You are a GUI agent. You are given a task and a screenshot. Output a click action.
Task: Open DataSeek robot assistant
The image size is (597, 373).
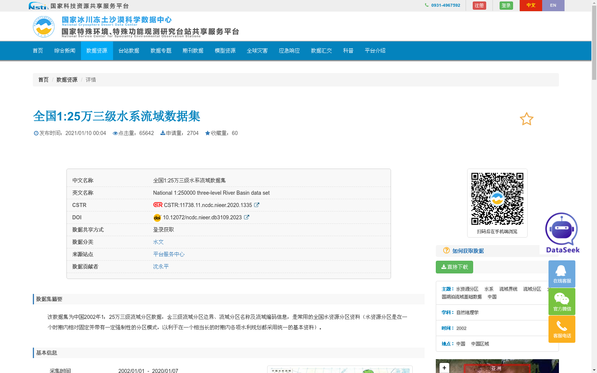click(562, 233)
